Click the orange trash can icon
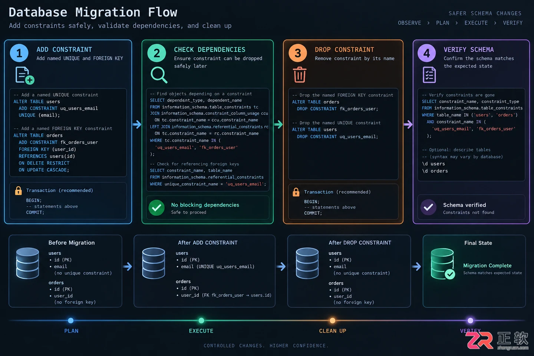 [x=300, y=75]
